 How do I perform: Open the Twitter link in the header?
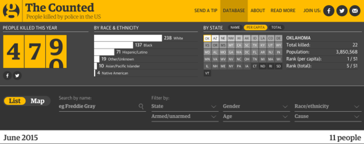(x=342, y=11)
